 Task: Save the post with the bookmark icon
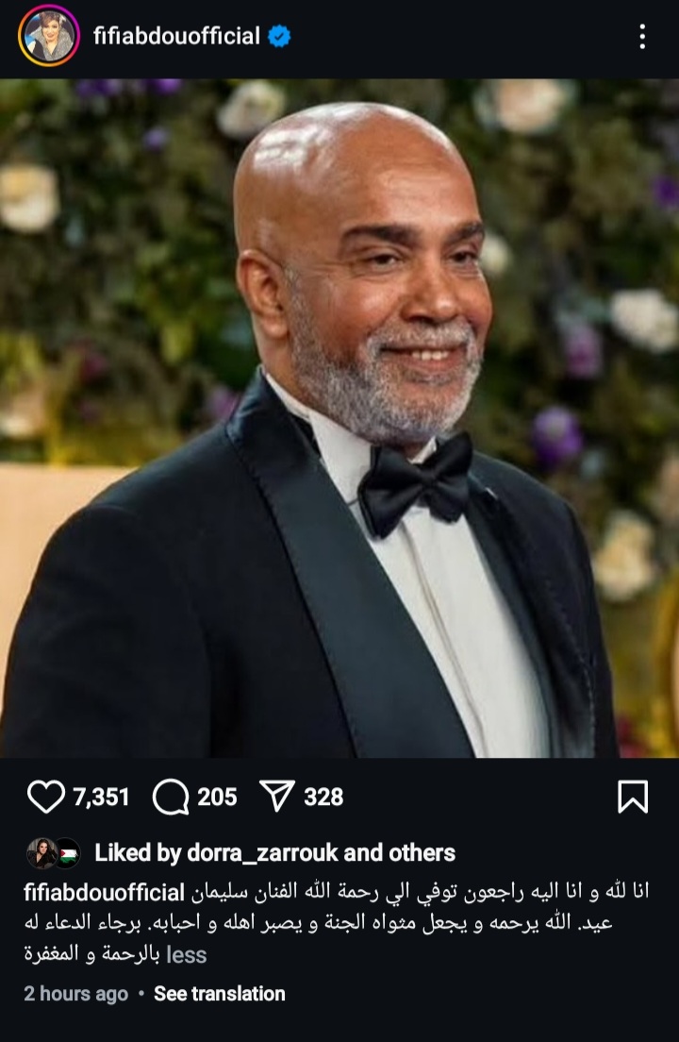pos(633,797)
